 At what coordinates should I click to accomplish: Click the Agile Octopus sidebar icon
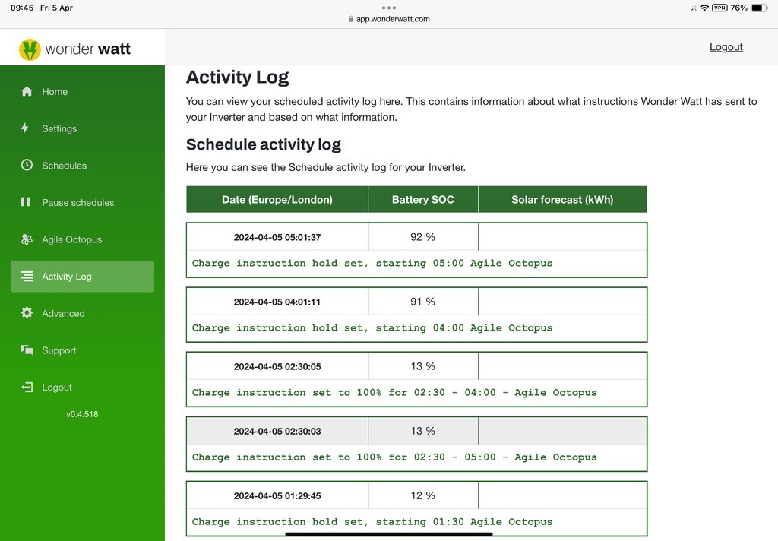tap(27, 239)
